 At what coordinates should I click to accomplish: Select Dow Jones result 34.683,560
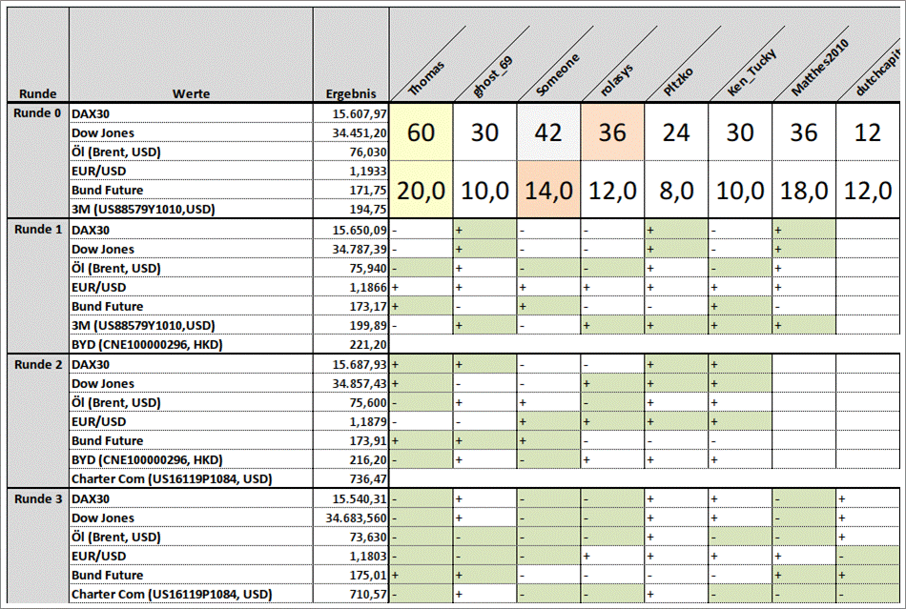tap(351, 518)
